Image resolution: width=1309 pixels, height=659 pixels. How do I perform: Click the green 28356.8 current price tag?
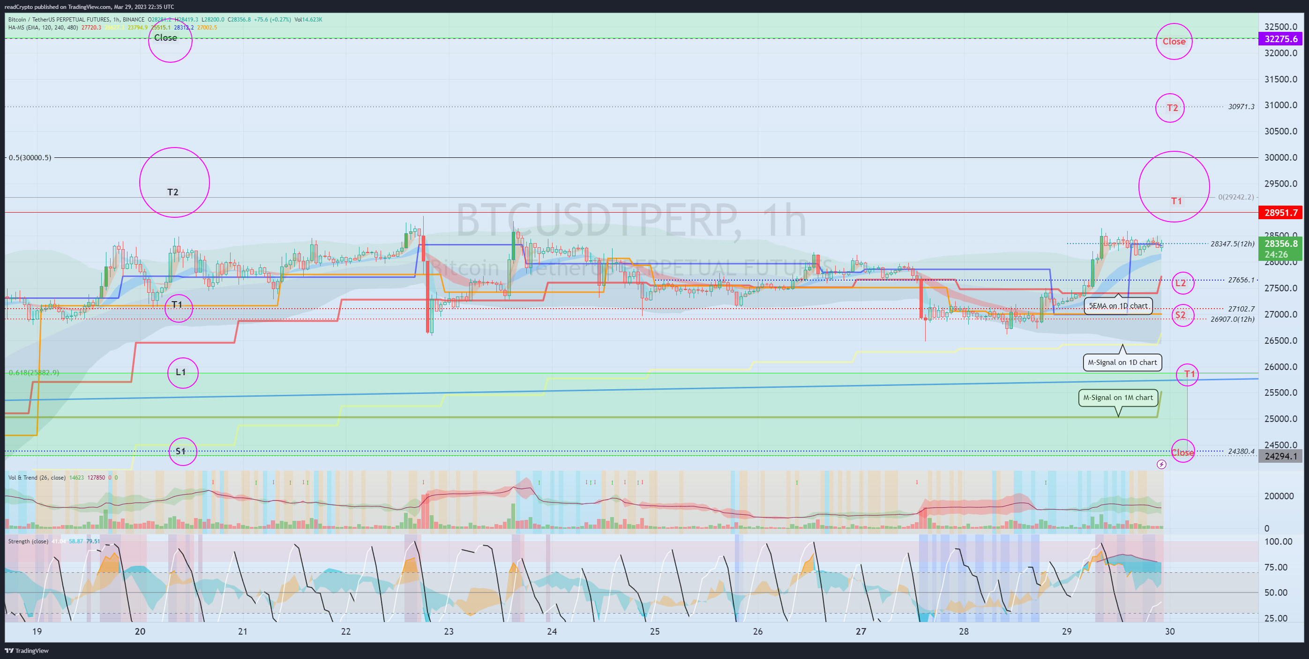point(1280,249)
